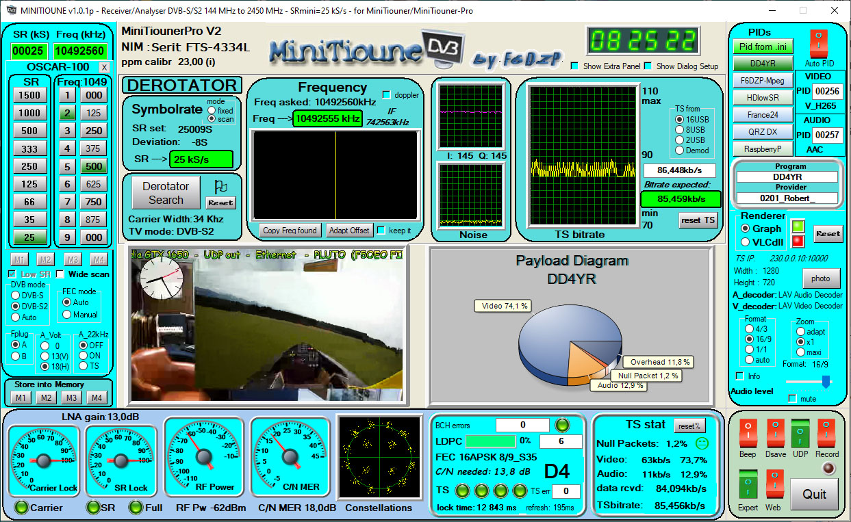Select the VLCdll renderer option

point(746,242)
